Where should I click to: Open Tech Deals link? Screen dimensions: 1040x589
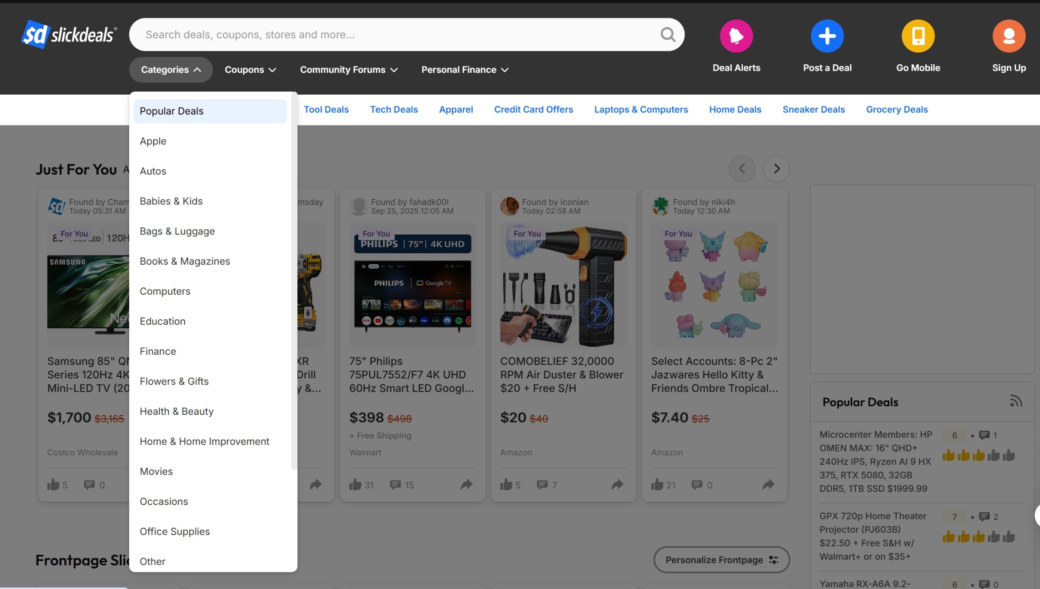click(x=394, y=110)
